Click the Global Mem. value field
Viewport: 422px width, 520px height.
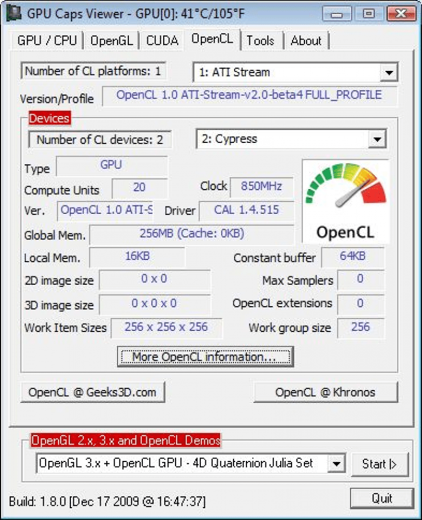point(191,234)
